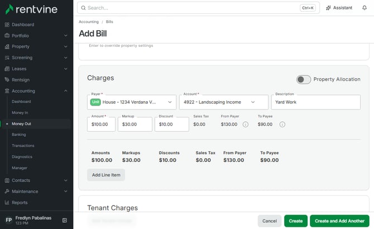The width and height of the screenshot is (374, 229).
Task: Click the Sales Tax total $0.00
Action: click(203, 160)
